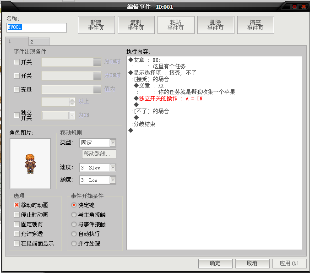Select the 你的任务就是帮我收集一个苹果 line
Viewport: 310px width, 273px height.
[197, 92]
